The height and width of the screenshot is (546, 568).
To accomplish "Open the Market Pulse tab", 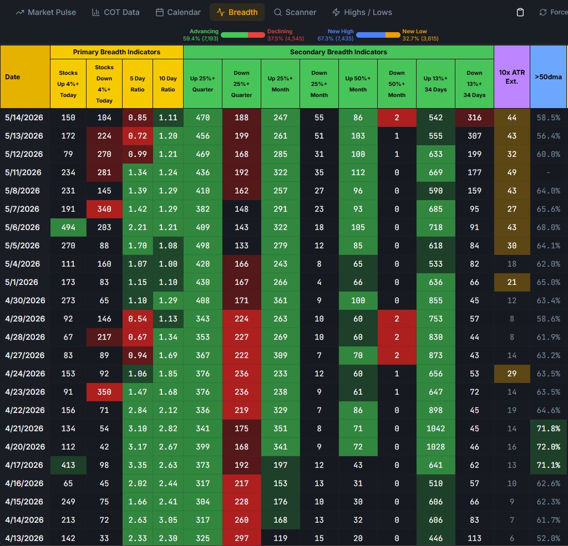I will [x=46, y=12].
